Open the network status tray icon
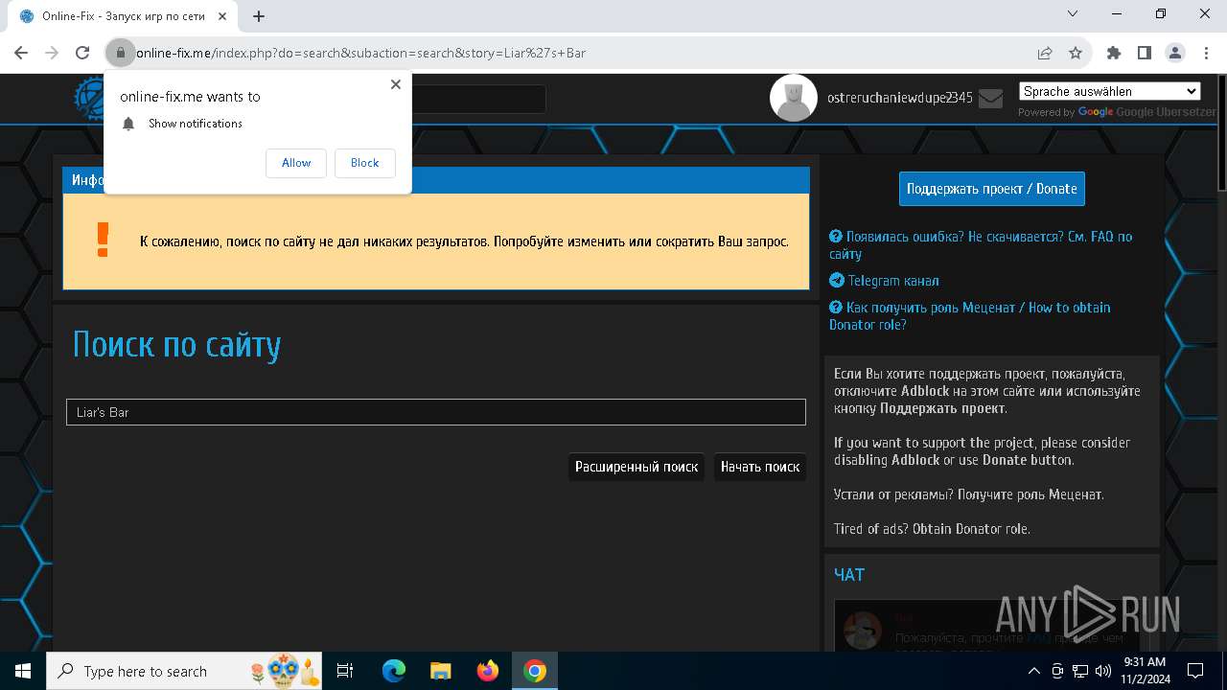Image resolution: width=1227 pixels, height=690 pixels. pos(1080,671)
